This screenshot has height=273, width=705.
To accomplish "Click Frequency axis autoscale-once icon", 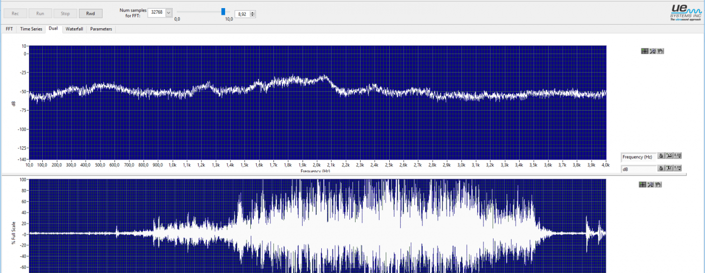I will click(x=669, y=156).
